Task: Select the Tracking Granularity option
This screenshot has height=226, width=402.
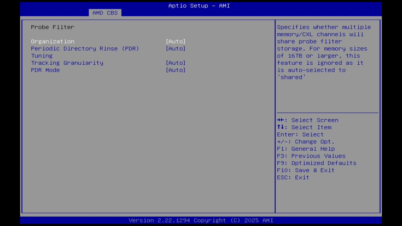Action: pos(67,63)
